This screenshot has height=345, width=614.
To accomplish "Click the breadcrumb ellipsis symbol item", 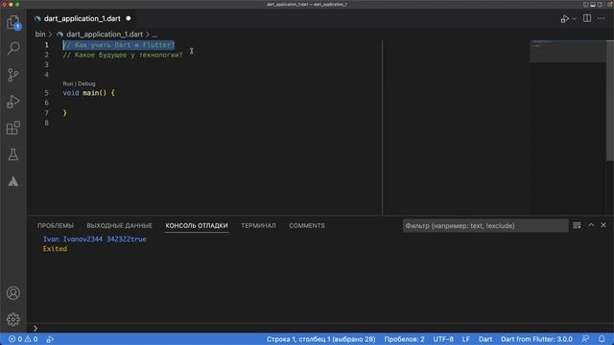I will point(154,34).
